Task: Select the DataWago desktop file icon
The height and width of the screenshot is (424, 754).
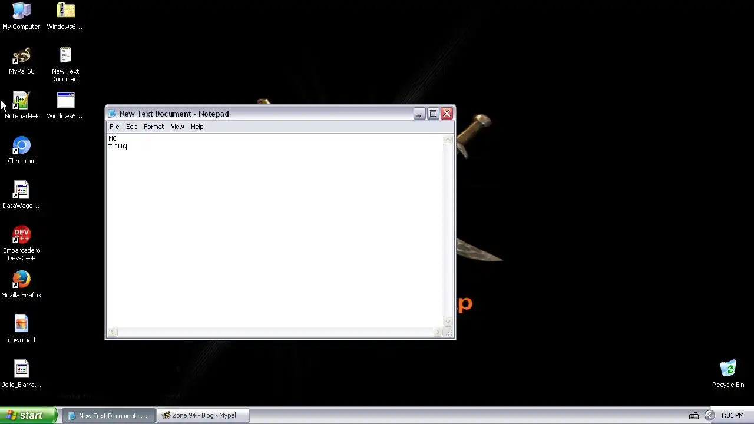Action: pos(21,195)
